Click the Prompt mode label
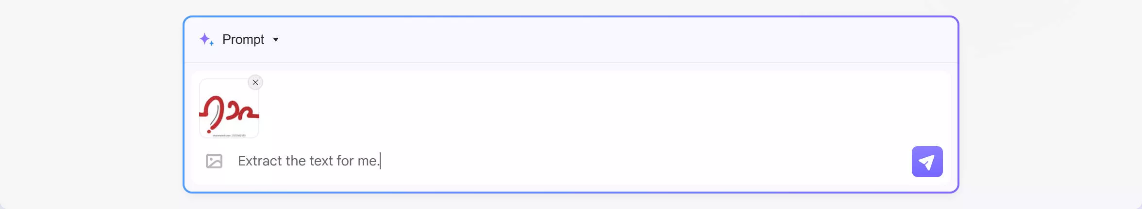1142x209 pixels. pos(243,40)
